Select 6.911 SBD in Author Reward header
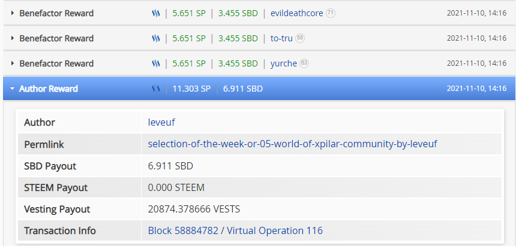This screenshot has width=516, height=246. coord(243,89)
